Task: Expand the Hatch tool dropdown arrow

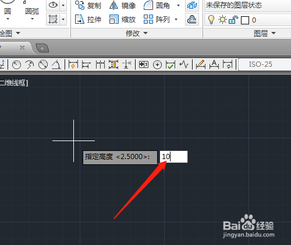Action: [63, 19]
